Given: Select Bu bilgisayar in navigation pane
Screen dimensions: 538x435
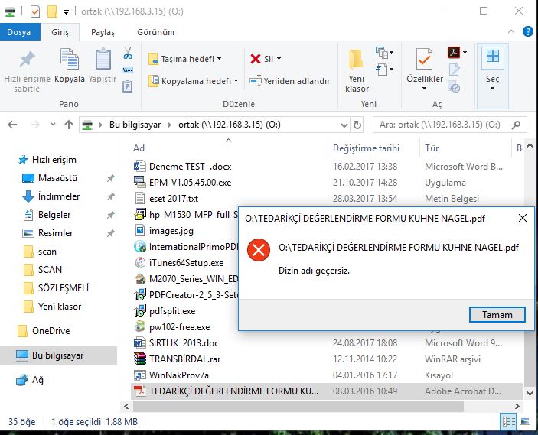Looking at the screenshot, I should [57, 355].
